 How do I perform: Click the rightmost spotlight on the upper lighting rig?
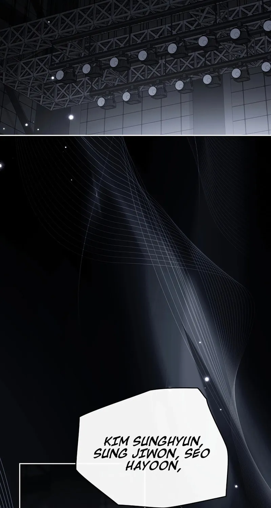267,25
